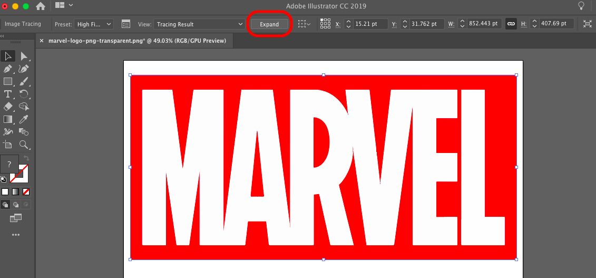This screenshot has height=278, width=596.
Task: Select the Rotate tool
Action: (24, 94)
